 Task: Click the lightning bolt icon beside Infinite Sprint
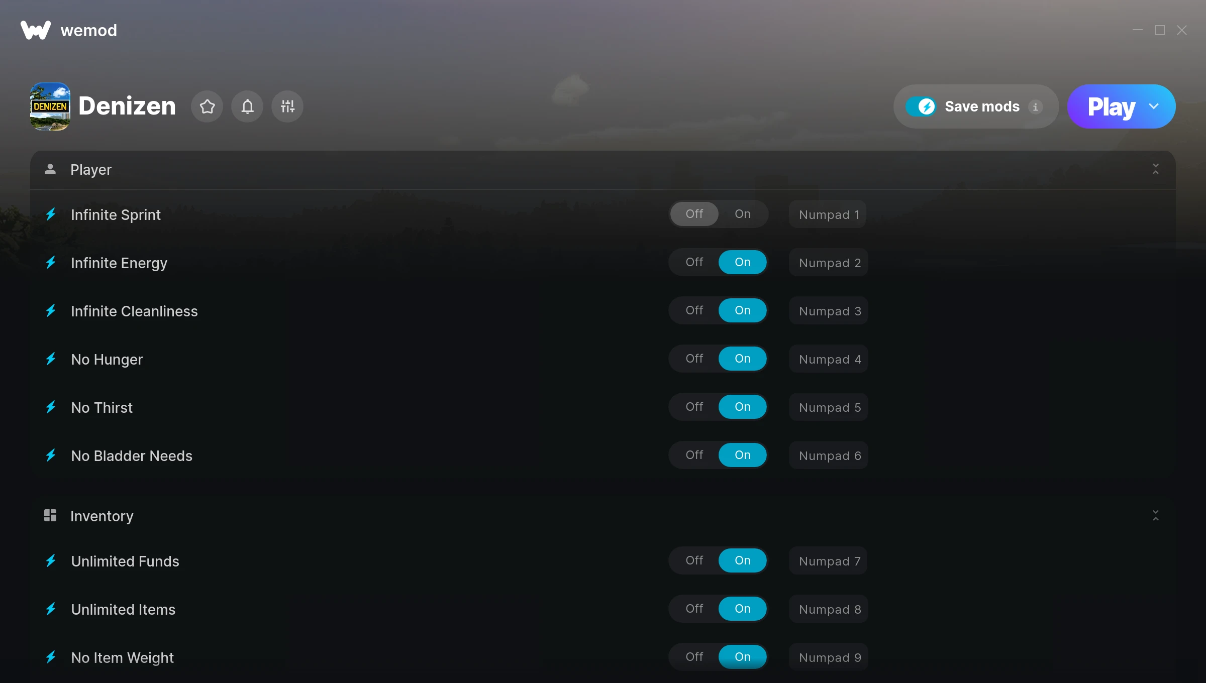52,214
